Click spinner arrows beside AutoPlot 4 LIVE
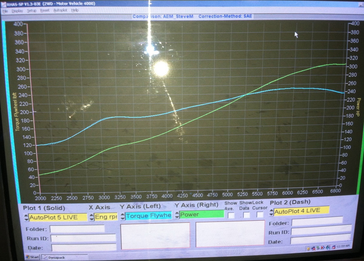The width and height of the screenshot is (364, 261). [271, 212]
